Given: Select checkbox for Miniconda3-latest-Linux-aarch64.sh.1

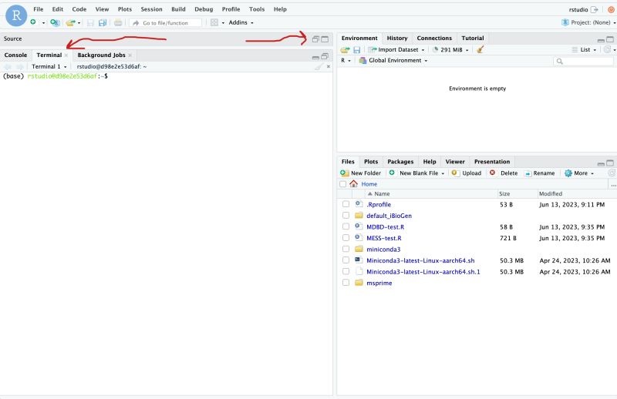Looking at the screenshot, I should [346, 271].
